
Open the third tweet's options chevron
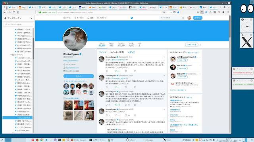pyautogui.click(x=164, y=92)
